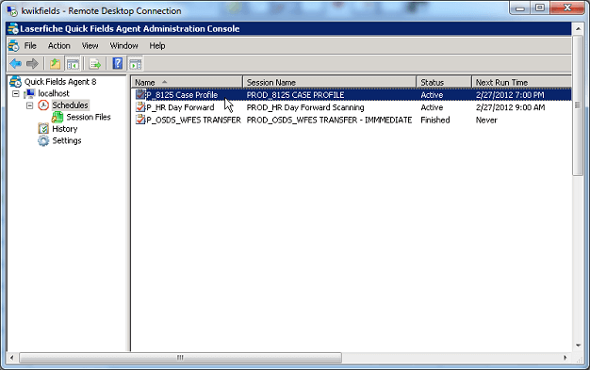
Task: Close the Remote Desktop Connection window
Action: (567, 8)
